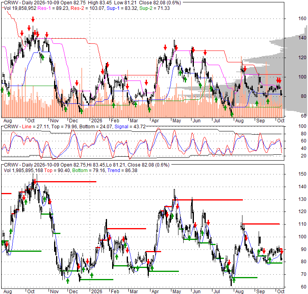Select the Jun label on top chart time axis
The image size is (308, 294).
(196, 121)
